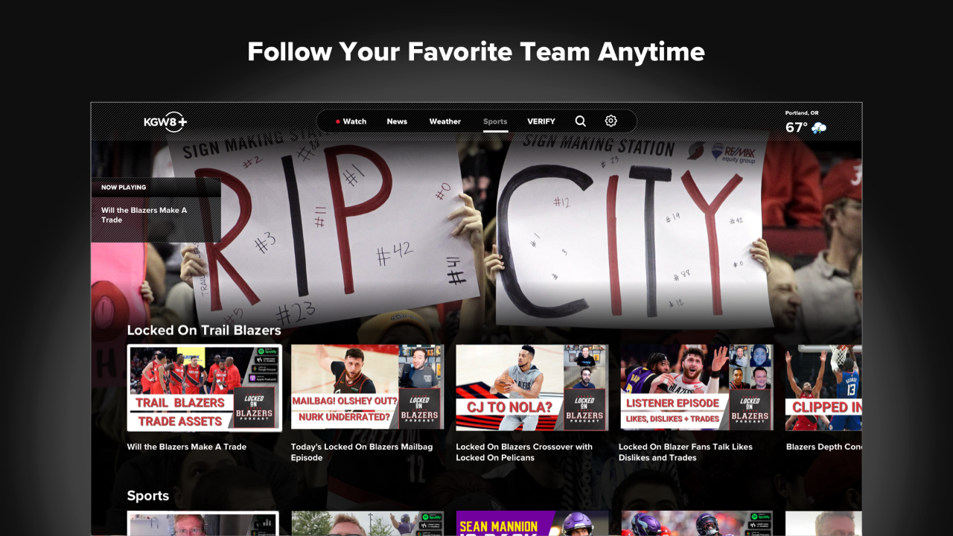The image size is (953, 536).
Task: Open the Mailbag Olshey Out thumbnail
Action: click(368, 387)
